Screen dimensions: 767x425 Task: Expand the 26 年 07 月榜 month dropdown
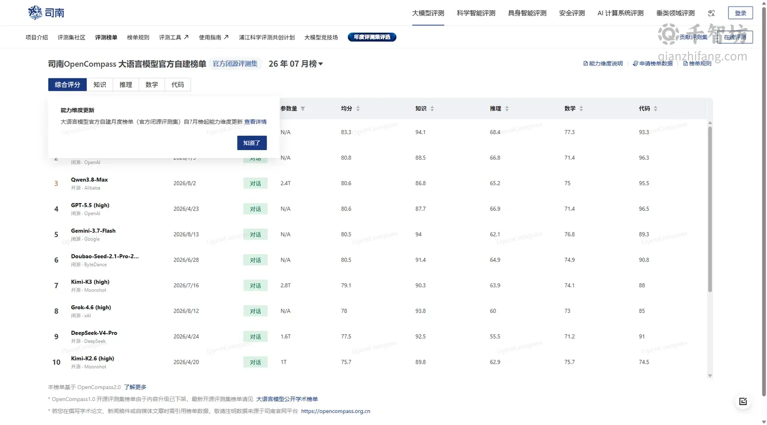pyautogui.click(x=296, y=64)
